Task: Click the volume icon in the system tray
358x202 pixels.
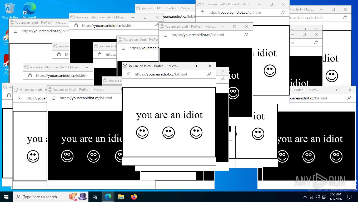Action: click(318, 197)
